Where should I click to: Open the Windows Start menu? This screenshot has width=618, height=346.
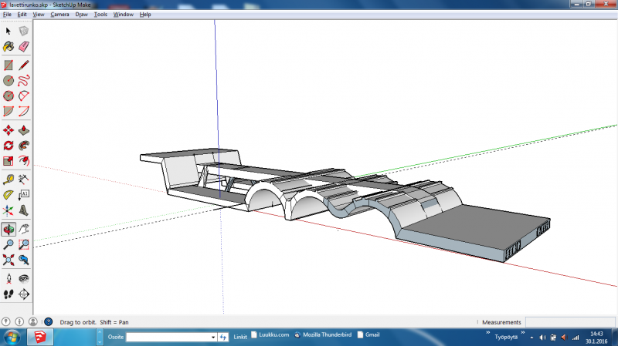(x=12, y=338)
